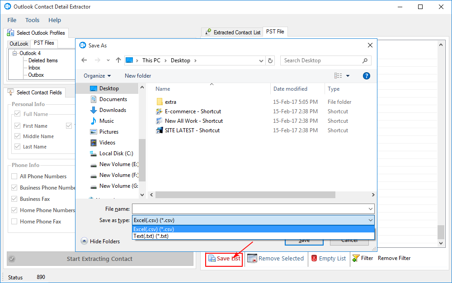The width and height of the screenshot is (452, 283).
Task: Expand the address bar history dropdown
Action: (261, 60)
